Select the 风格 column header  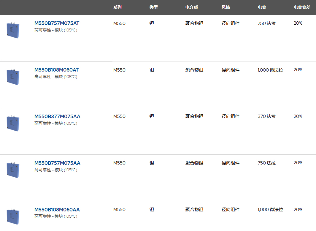[x=226, y=7]
